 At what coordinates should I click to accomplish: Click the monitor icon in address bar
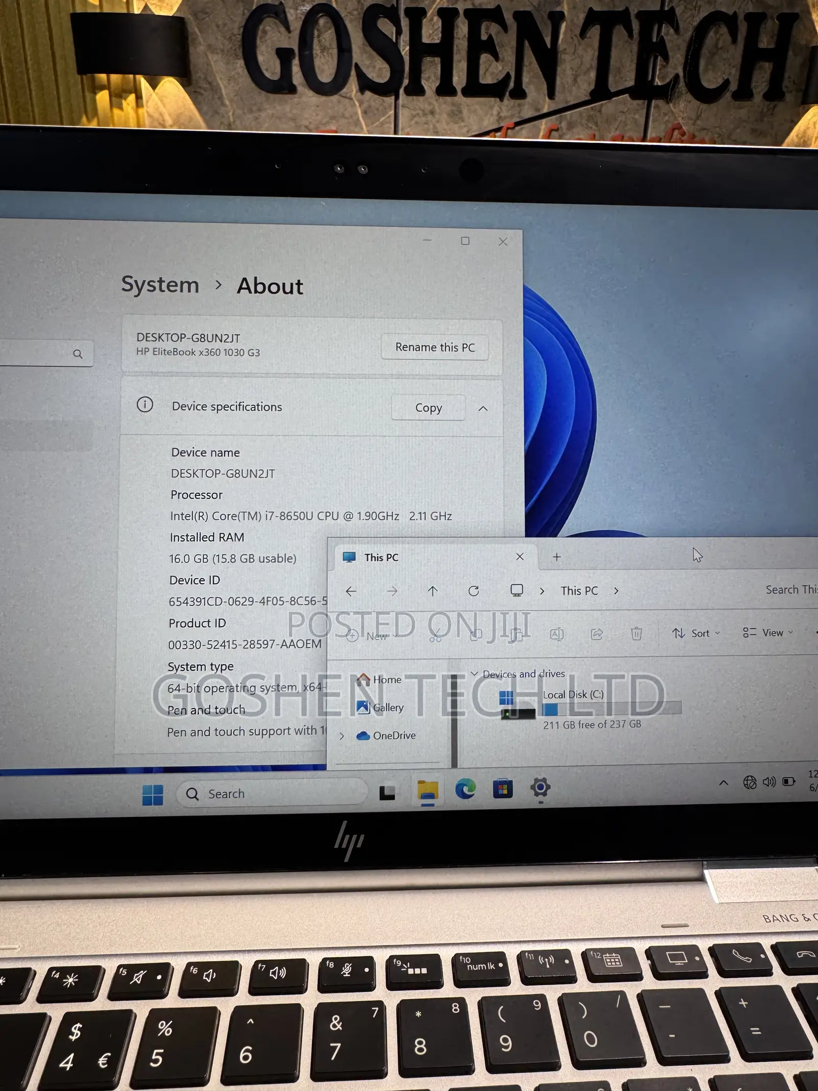tap(517, 590)
